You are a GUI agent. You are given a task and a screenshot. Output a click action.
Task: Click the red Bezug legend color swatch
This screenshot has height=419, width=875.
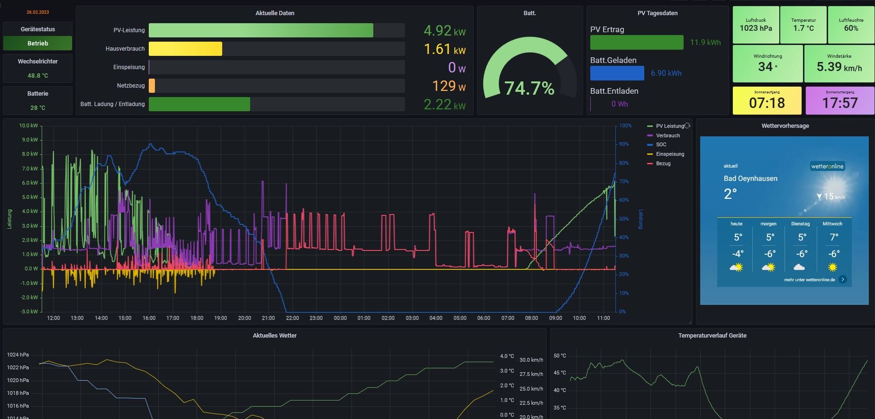[650, 163]
